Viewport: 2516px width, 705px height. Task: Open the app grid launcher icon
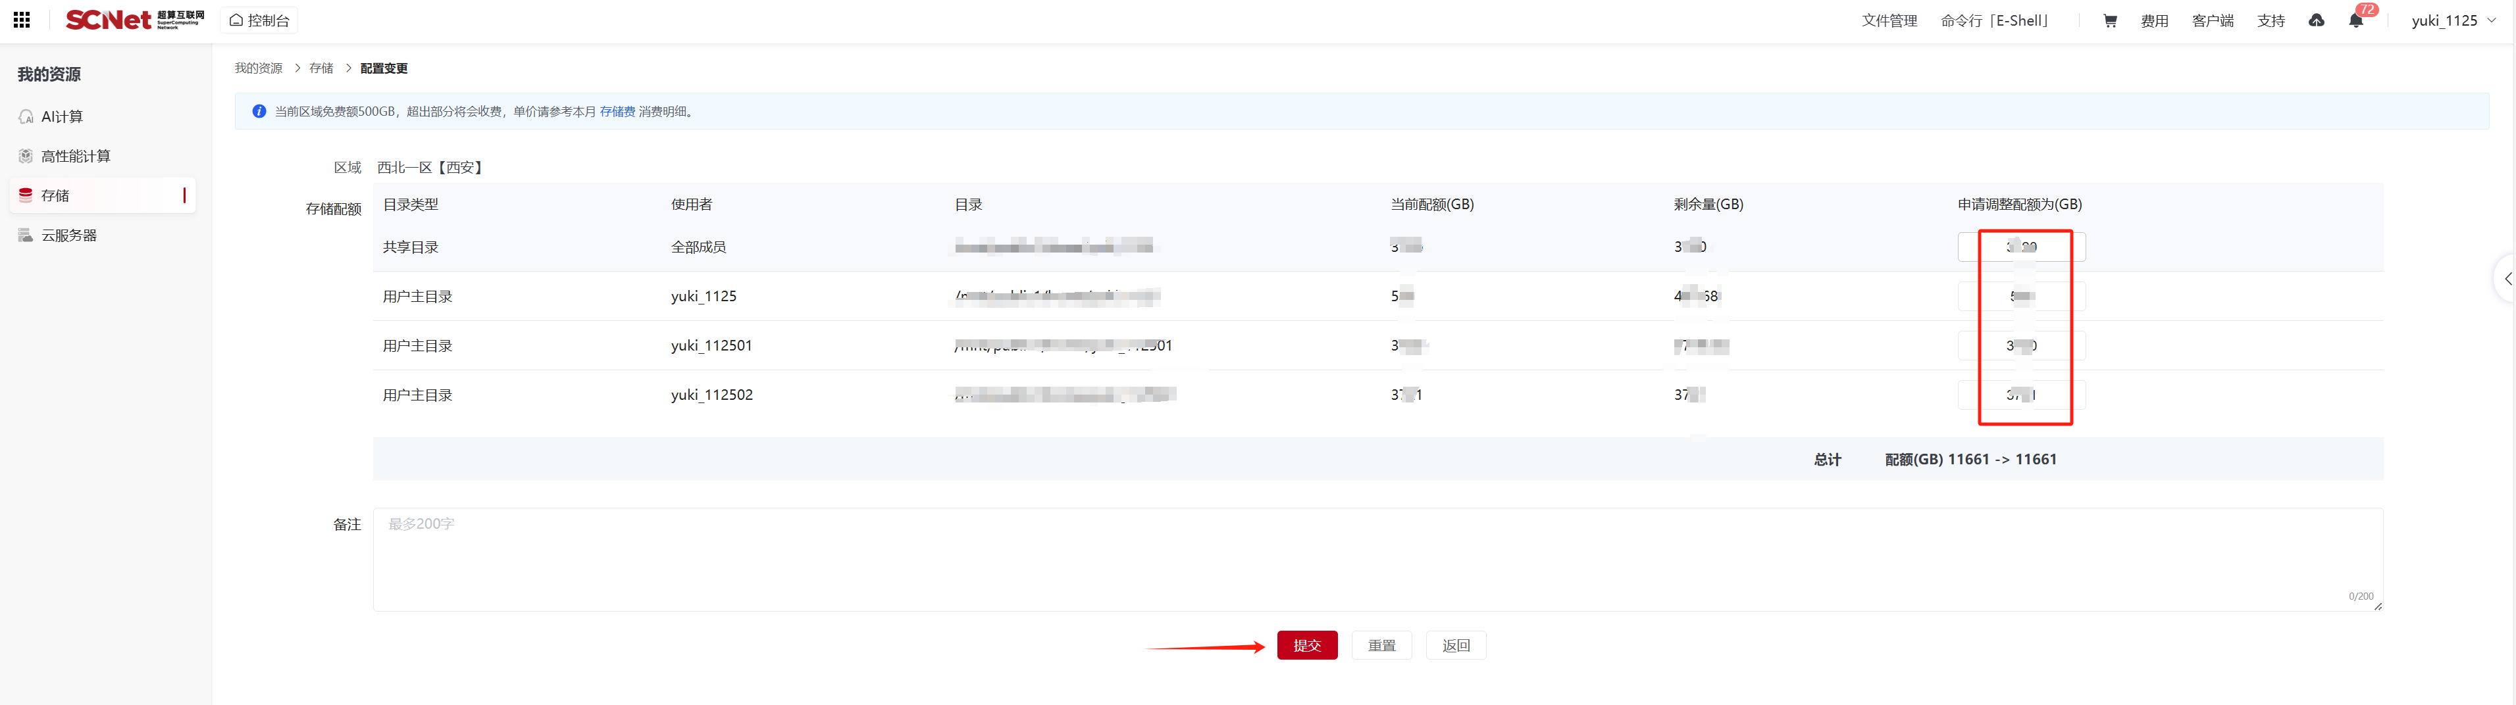[22, 20]
